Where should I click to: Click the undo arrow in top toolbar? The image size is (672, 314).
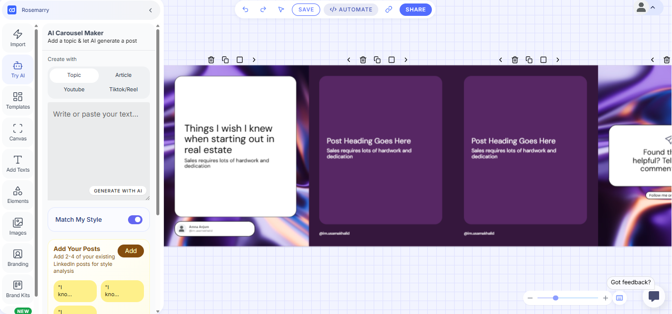(245, 9)
